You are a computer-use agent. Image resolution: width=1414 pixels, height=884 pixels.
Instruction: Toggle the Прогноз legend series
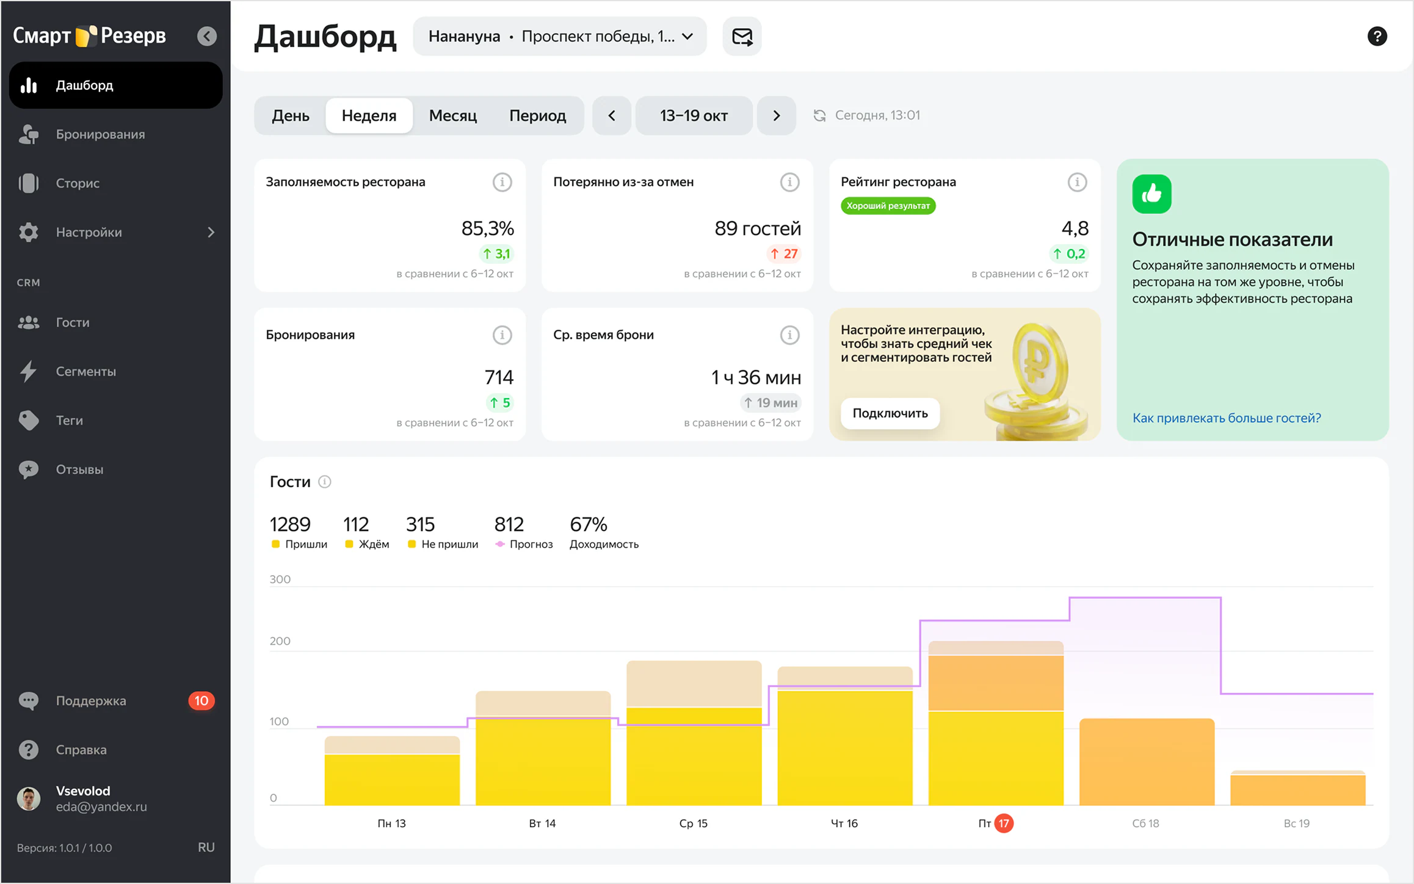tap(524, 544)
